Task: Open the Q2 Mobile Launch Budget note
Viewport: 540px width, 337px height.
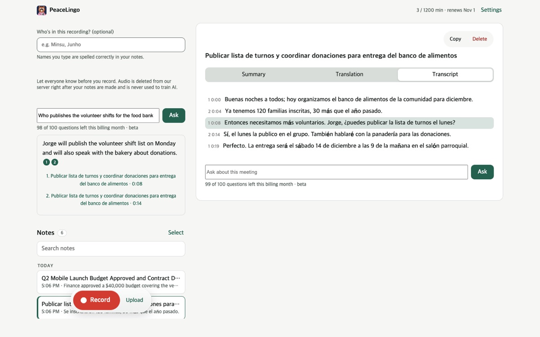Action: (111, 282)
